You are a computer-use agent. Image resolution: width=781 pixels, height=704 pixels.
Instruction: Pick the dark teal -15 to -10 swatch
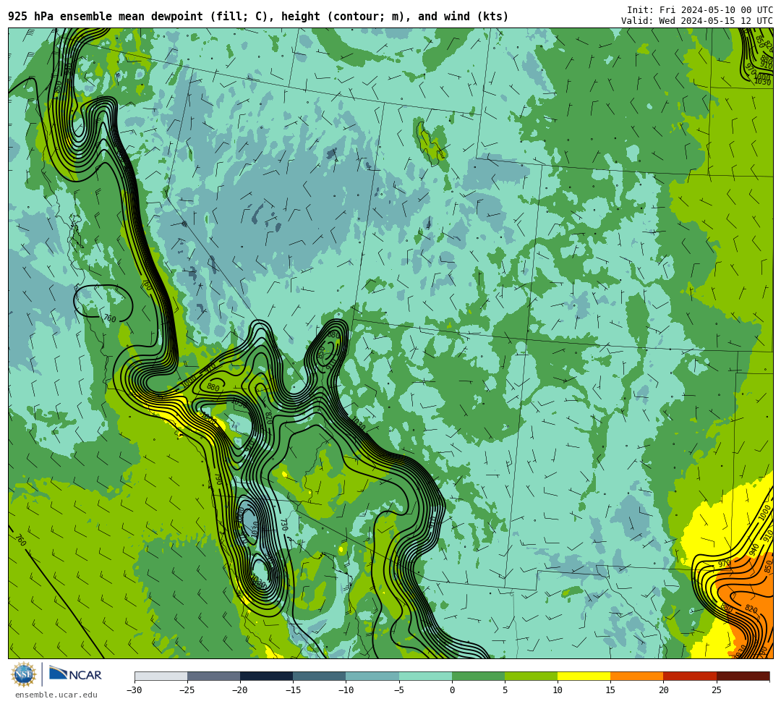320,676
